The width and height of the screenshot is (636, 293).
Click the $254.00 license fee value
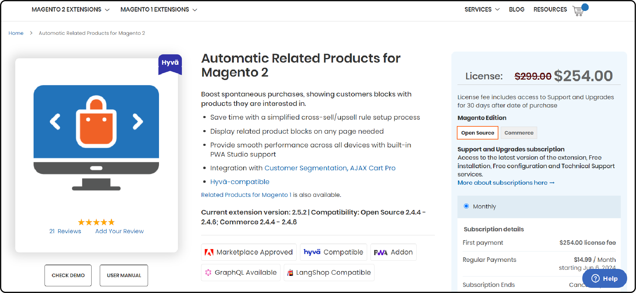(x=587, y=243)
